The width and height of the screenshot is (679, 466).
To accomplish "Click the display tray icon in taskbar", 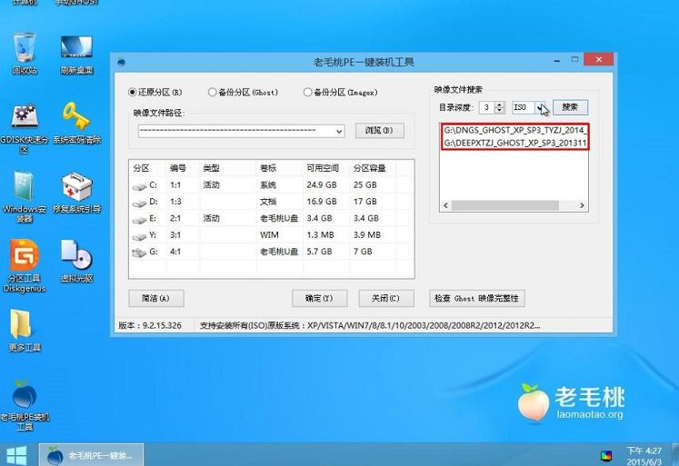I will (x=606, y=456).
